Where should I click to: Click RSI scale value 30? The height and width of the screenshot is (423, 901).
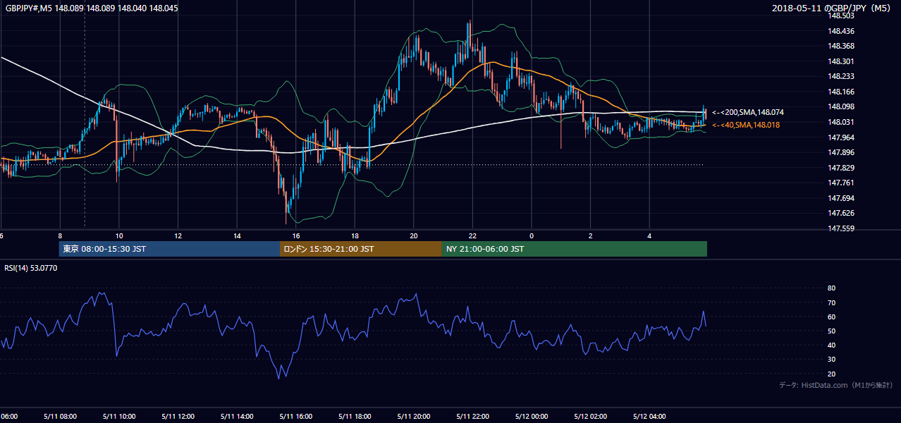click(x=831, y=360)
